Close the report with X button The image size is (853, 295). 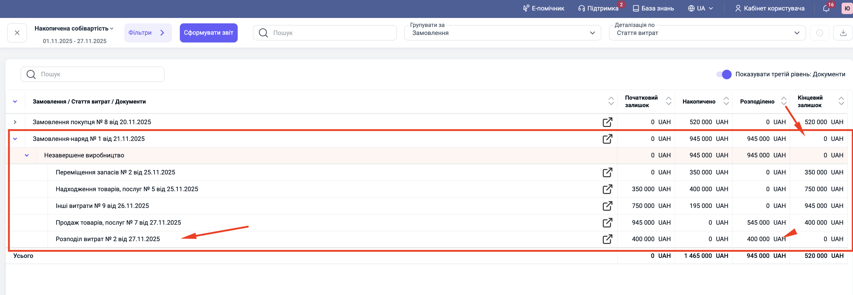pos(17,33)
